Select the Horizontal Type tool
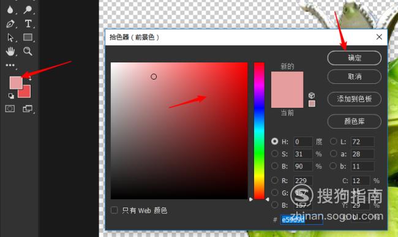Screen dimensions: 398x237 point(28,24)
